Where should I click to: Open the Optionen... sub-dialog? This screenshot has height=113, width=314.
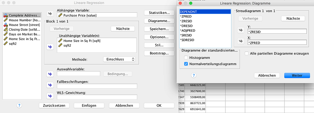click(159, 37)
